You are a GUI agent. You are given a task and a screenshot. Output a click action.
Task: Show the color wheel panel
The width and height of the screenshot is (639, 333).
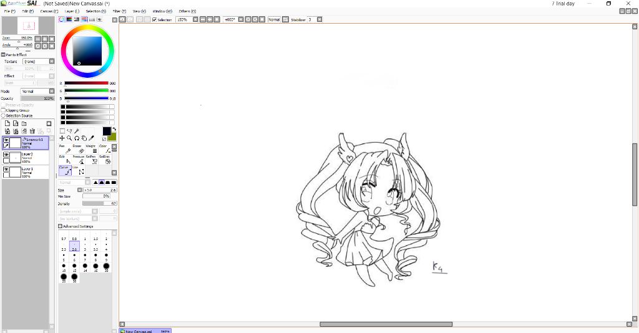click(62, 19)
